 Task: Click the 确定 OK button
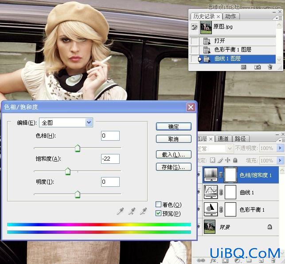174,126
